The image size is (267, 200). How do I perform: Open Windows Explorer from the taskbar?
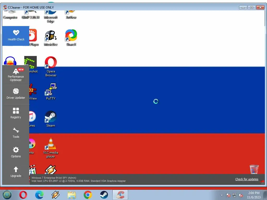[x=72, y=195]
